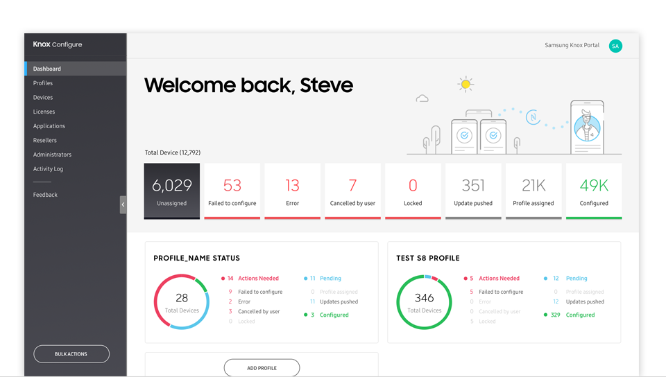666x377 pixels.
Task: Click 12 Updates pushed in TEST S8 card
Action: click(578, 301)
